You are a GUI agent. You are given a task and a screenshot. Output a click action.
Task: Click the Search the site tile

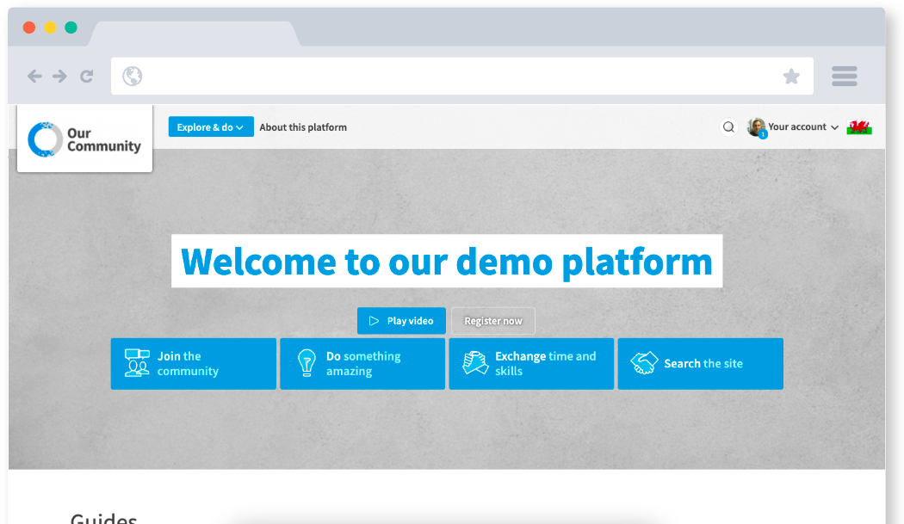pyautogui.click(x=700, y=364)
